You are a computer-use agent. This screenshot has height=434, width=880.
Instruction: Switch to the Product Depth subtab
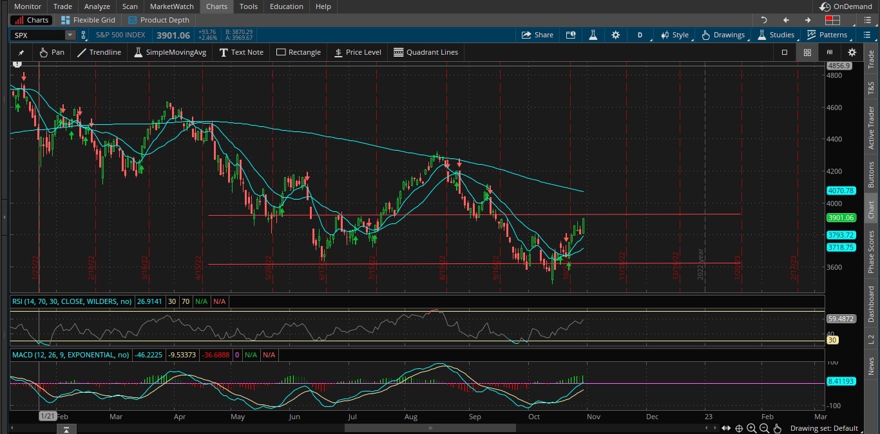pos(158,20)
